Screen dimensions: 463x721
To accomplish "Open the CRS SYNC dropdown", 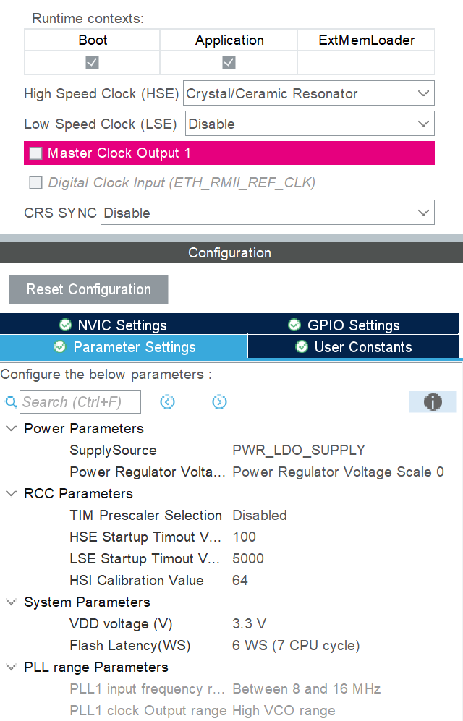I will click(423, 212).
